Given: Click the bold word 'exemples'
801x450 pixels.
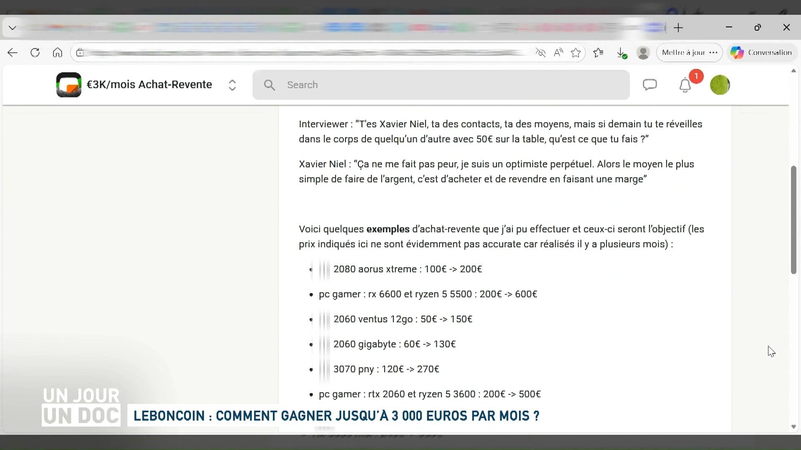Looking at the screenshot, I should click(x=388, y=229).
